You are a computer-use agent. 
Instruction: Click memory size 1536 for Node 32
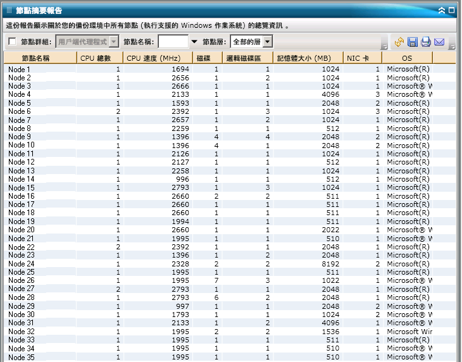330,332
